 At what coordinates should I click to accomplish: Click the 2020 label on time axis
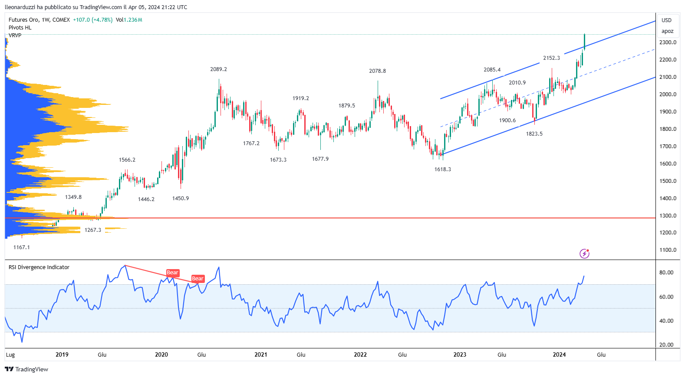pos(161,354)
